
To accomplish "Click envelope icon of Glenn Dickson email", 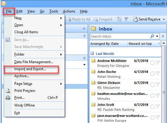I will (x=93, y=83).
